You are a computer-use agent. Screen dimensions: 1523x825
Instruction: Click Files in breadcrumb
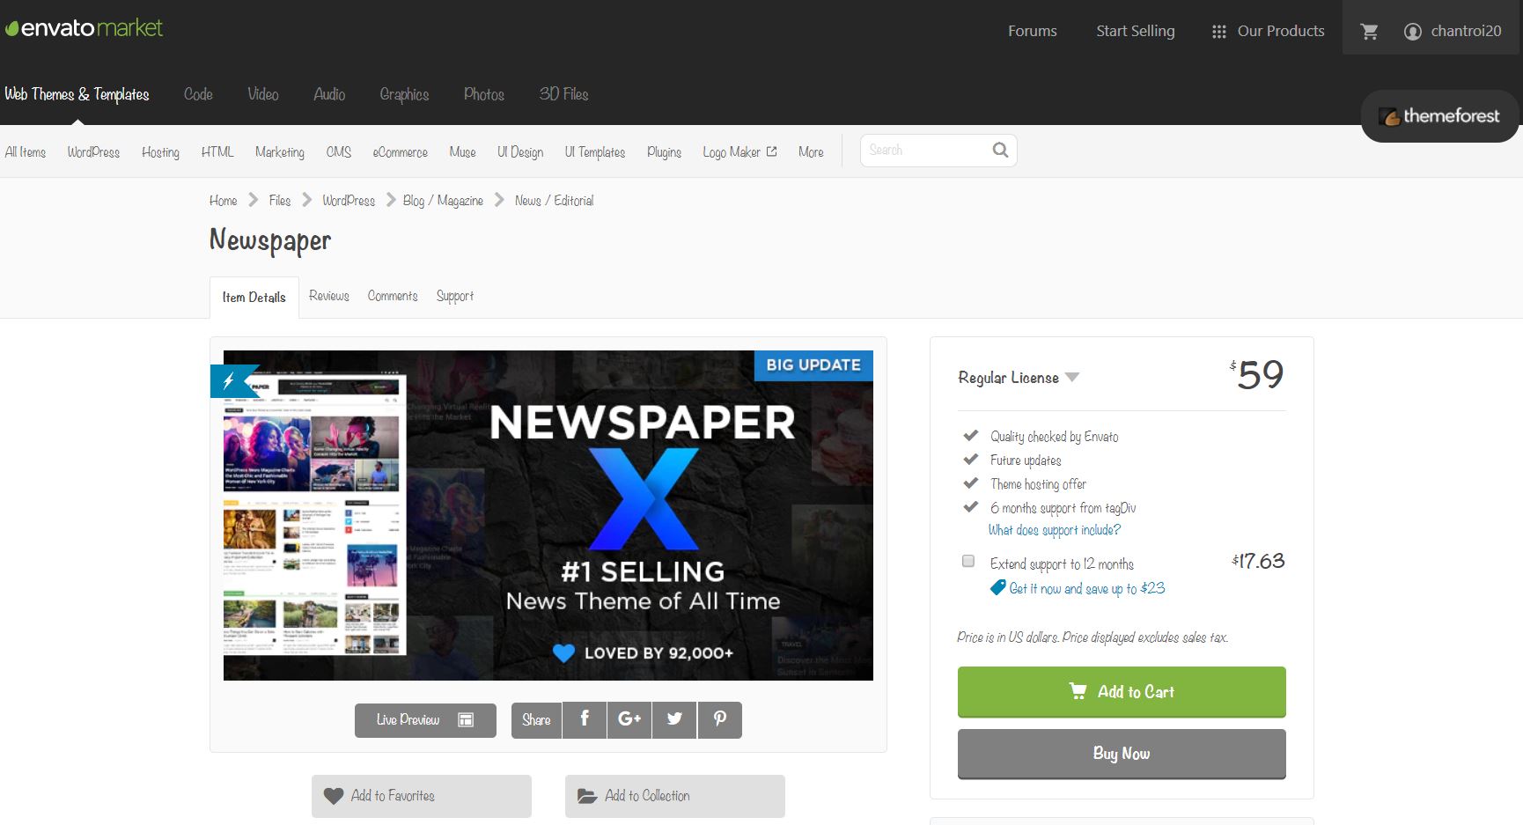coord(280,201)
